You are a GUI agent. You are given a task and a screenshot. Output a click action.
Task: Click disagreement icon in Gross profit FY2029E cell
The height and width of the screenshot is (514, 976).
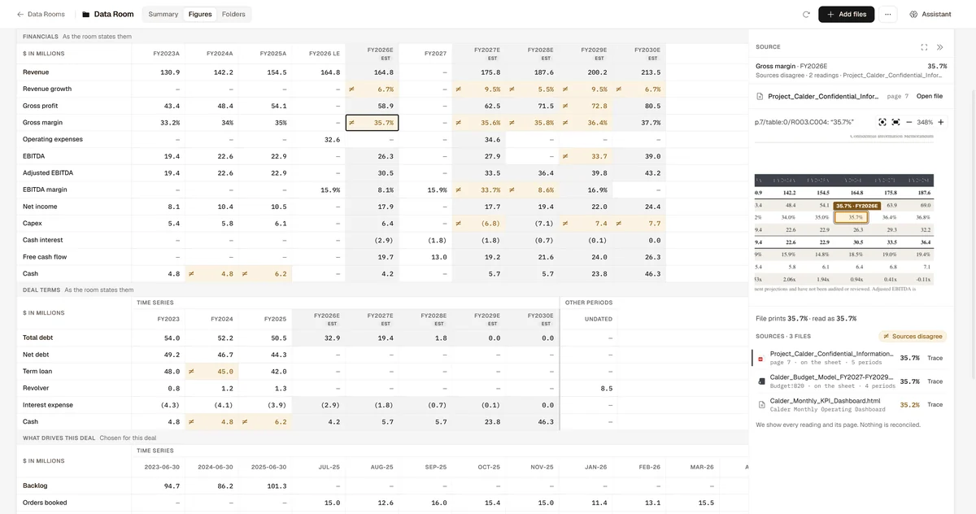coord(566,106)
